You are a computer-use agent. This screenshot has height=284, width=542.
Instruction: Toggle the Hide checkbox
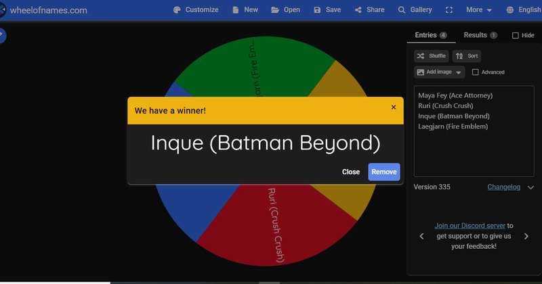(515, 35)
